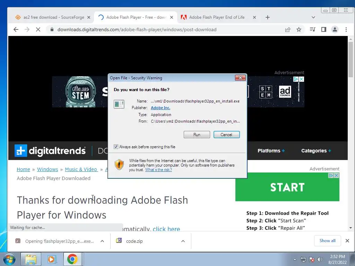The image size is (355, 266).
Task: Open the Home breadcrumb link
Action: point(23,169)
